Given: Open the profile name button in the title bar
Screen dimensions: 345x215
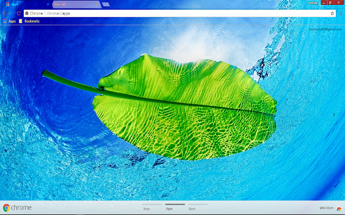Looking at the screenshot, I should pyautogui.click(x=313, y=3).
